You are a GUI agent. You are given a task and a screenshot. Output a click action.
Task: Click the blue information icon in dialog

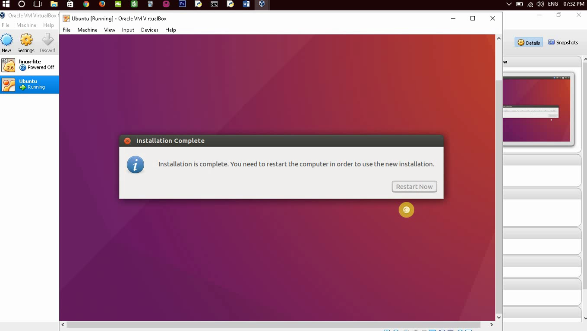click(x=136, y=165)
